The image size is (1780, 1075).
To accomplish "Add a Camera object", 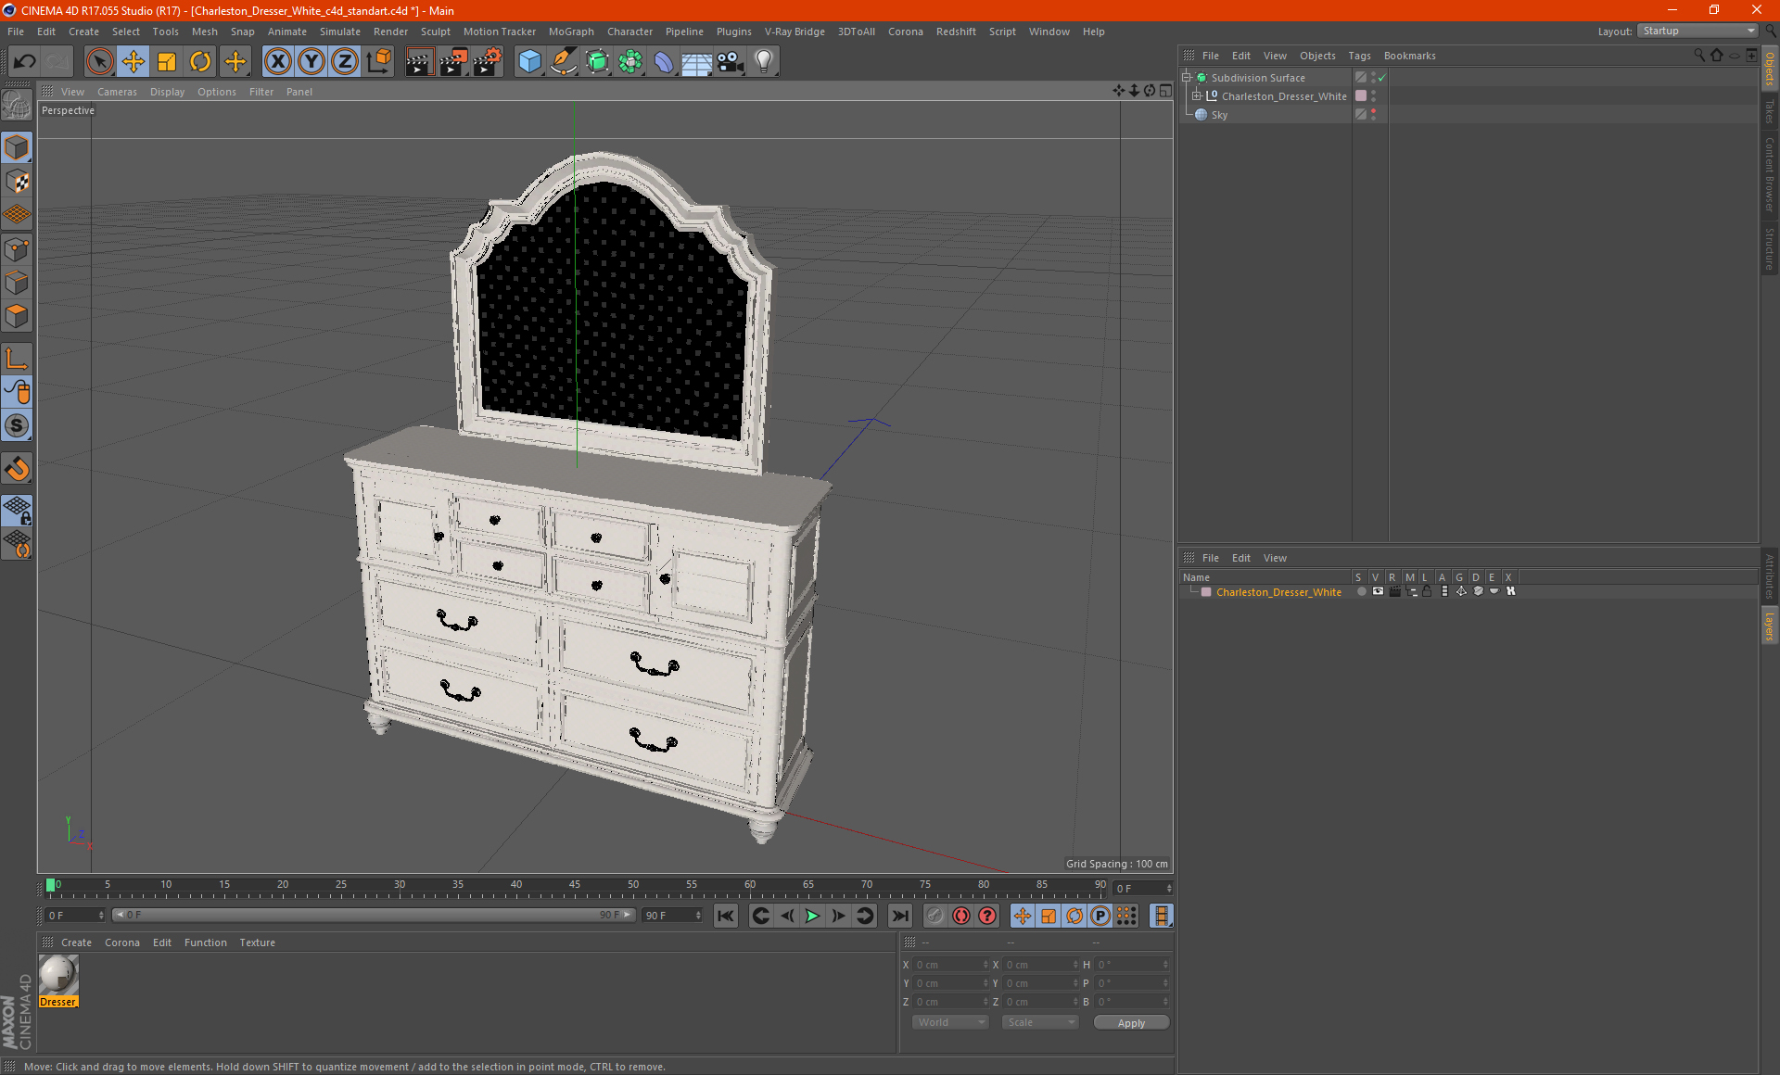I will (731, 62).
